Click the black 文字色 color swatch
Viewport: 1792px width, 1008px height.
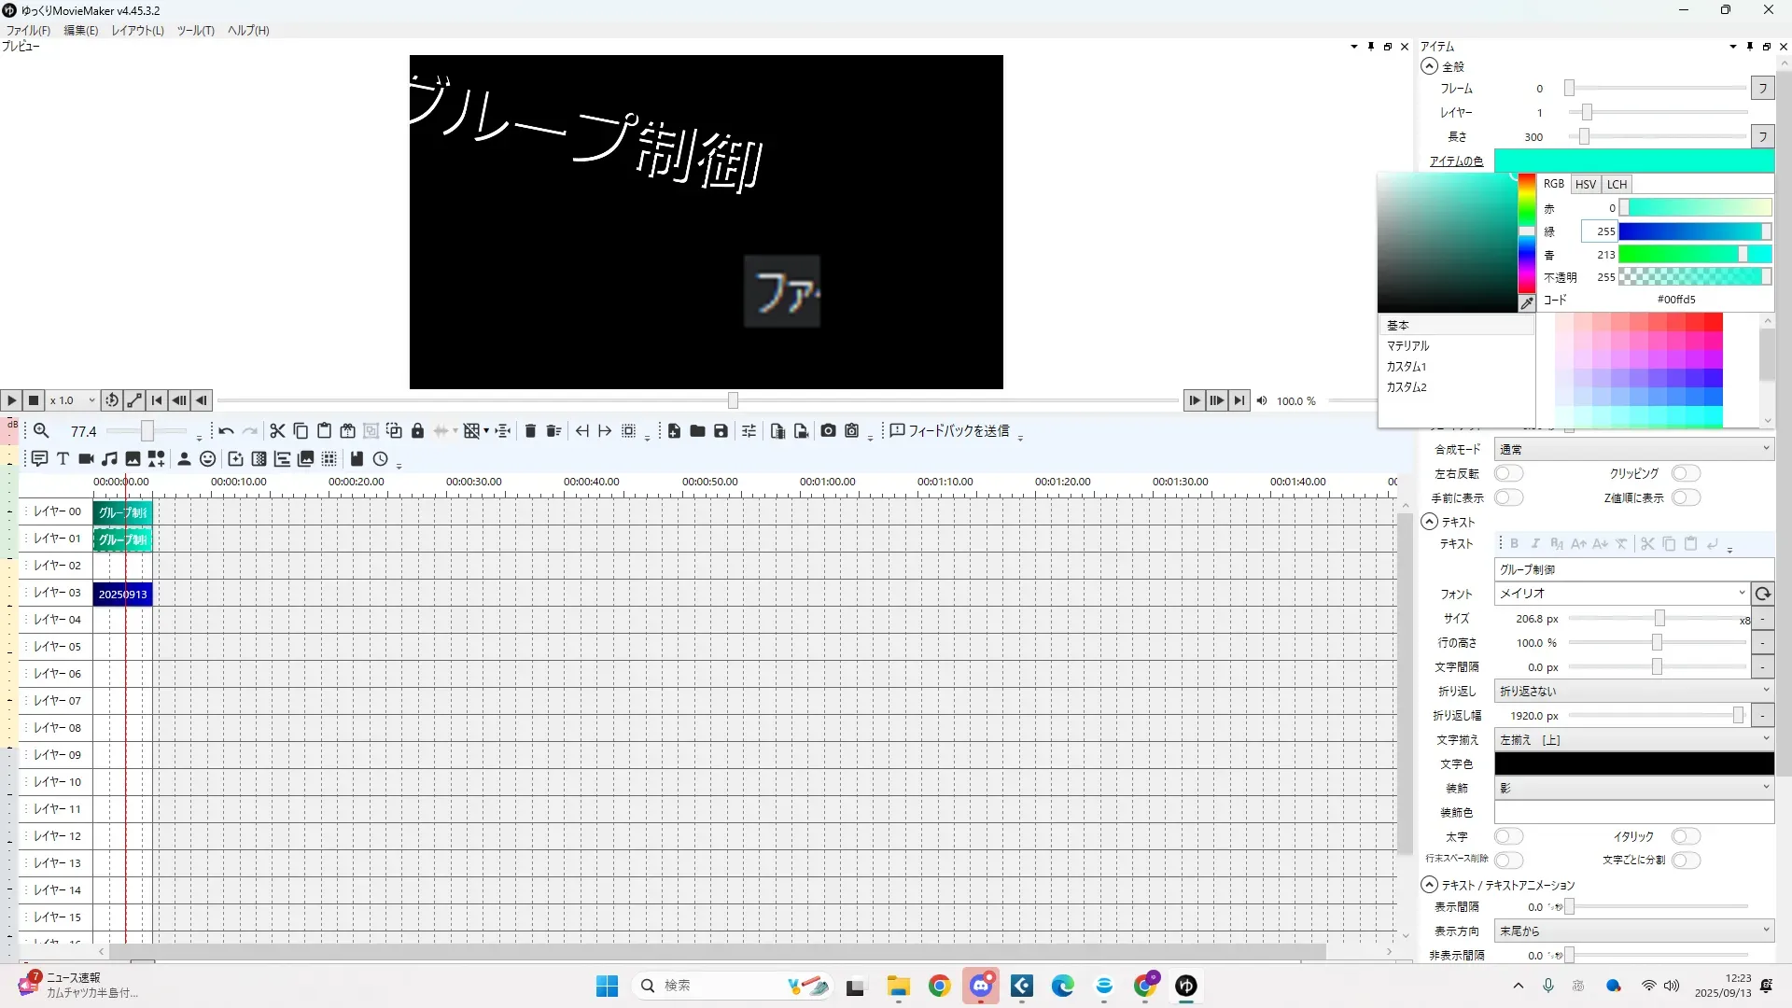point(1633,764)
